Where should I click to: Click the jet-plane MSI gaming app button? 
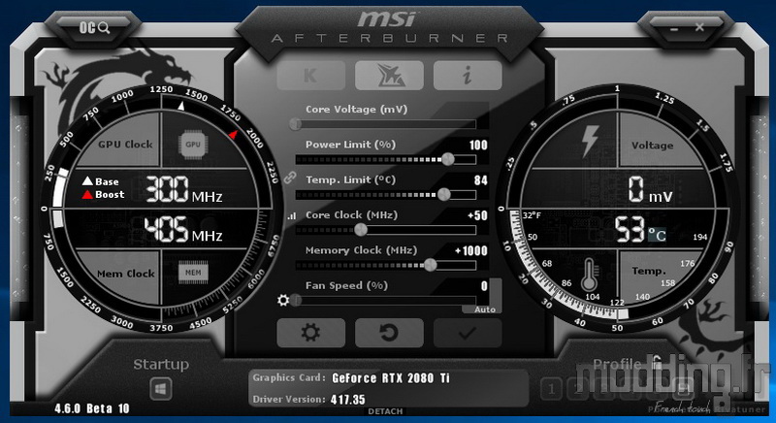[389, 76]
